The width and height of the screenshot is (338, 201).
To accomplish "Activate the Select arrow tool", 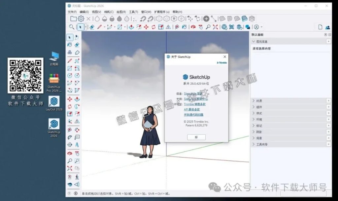I will [x=70, y=37].
